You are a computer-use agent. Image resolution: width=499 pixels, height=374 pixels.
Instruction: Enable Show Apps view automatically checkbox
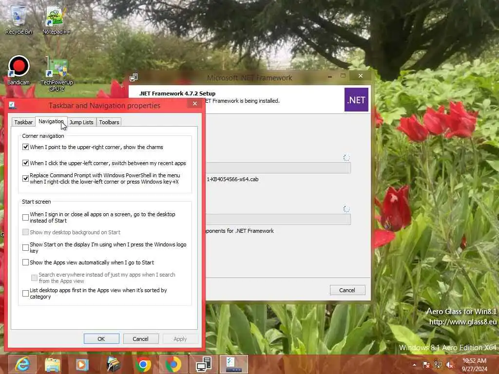tap(25, 262)
